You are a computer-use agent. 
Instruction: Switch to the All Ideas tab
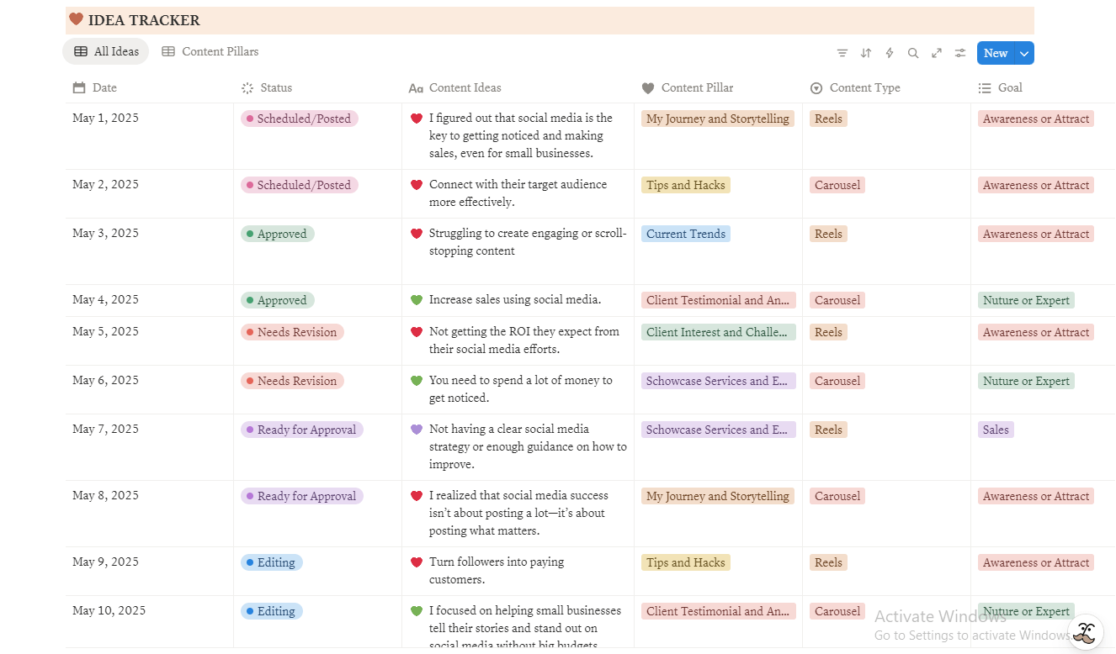106,51
